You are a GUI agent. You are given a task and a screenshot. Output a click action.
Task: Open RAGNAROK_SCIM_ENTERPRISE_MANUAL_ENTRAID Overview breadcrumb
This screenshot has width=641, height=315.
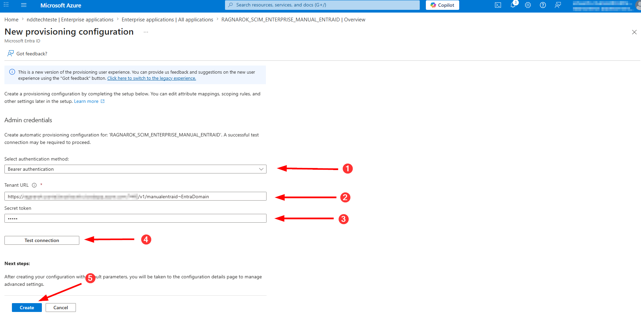tap(293, 20)
